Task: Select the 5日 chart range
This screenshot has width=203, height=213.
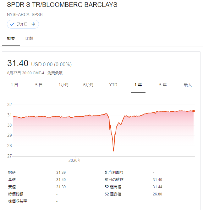Action: [x=39, y=85]
